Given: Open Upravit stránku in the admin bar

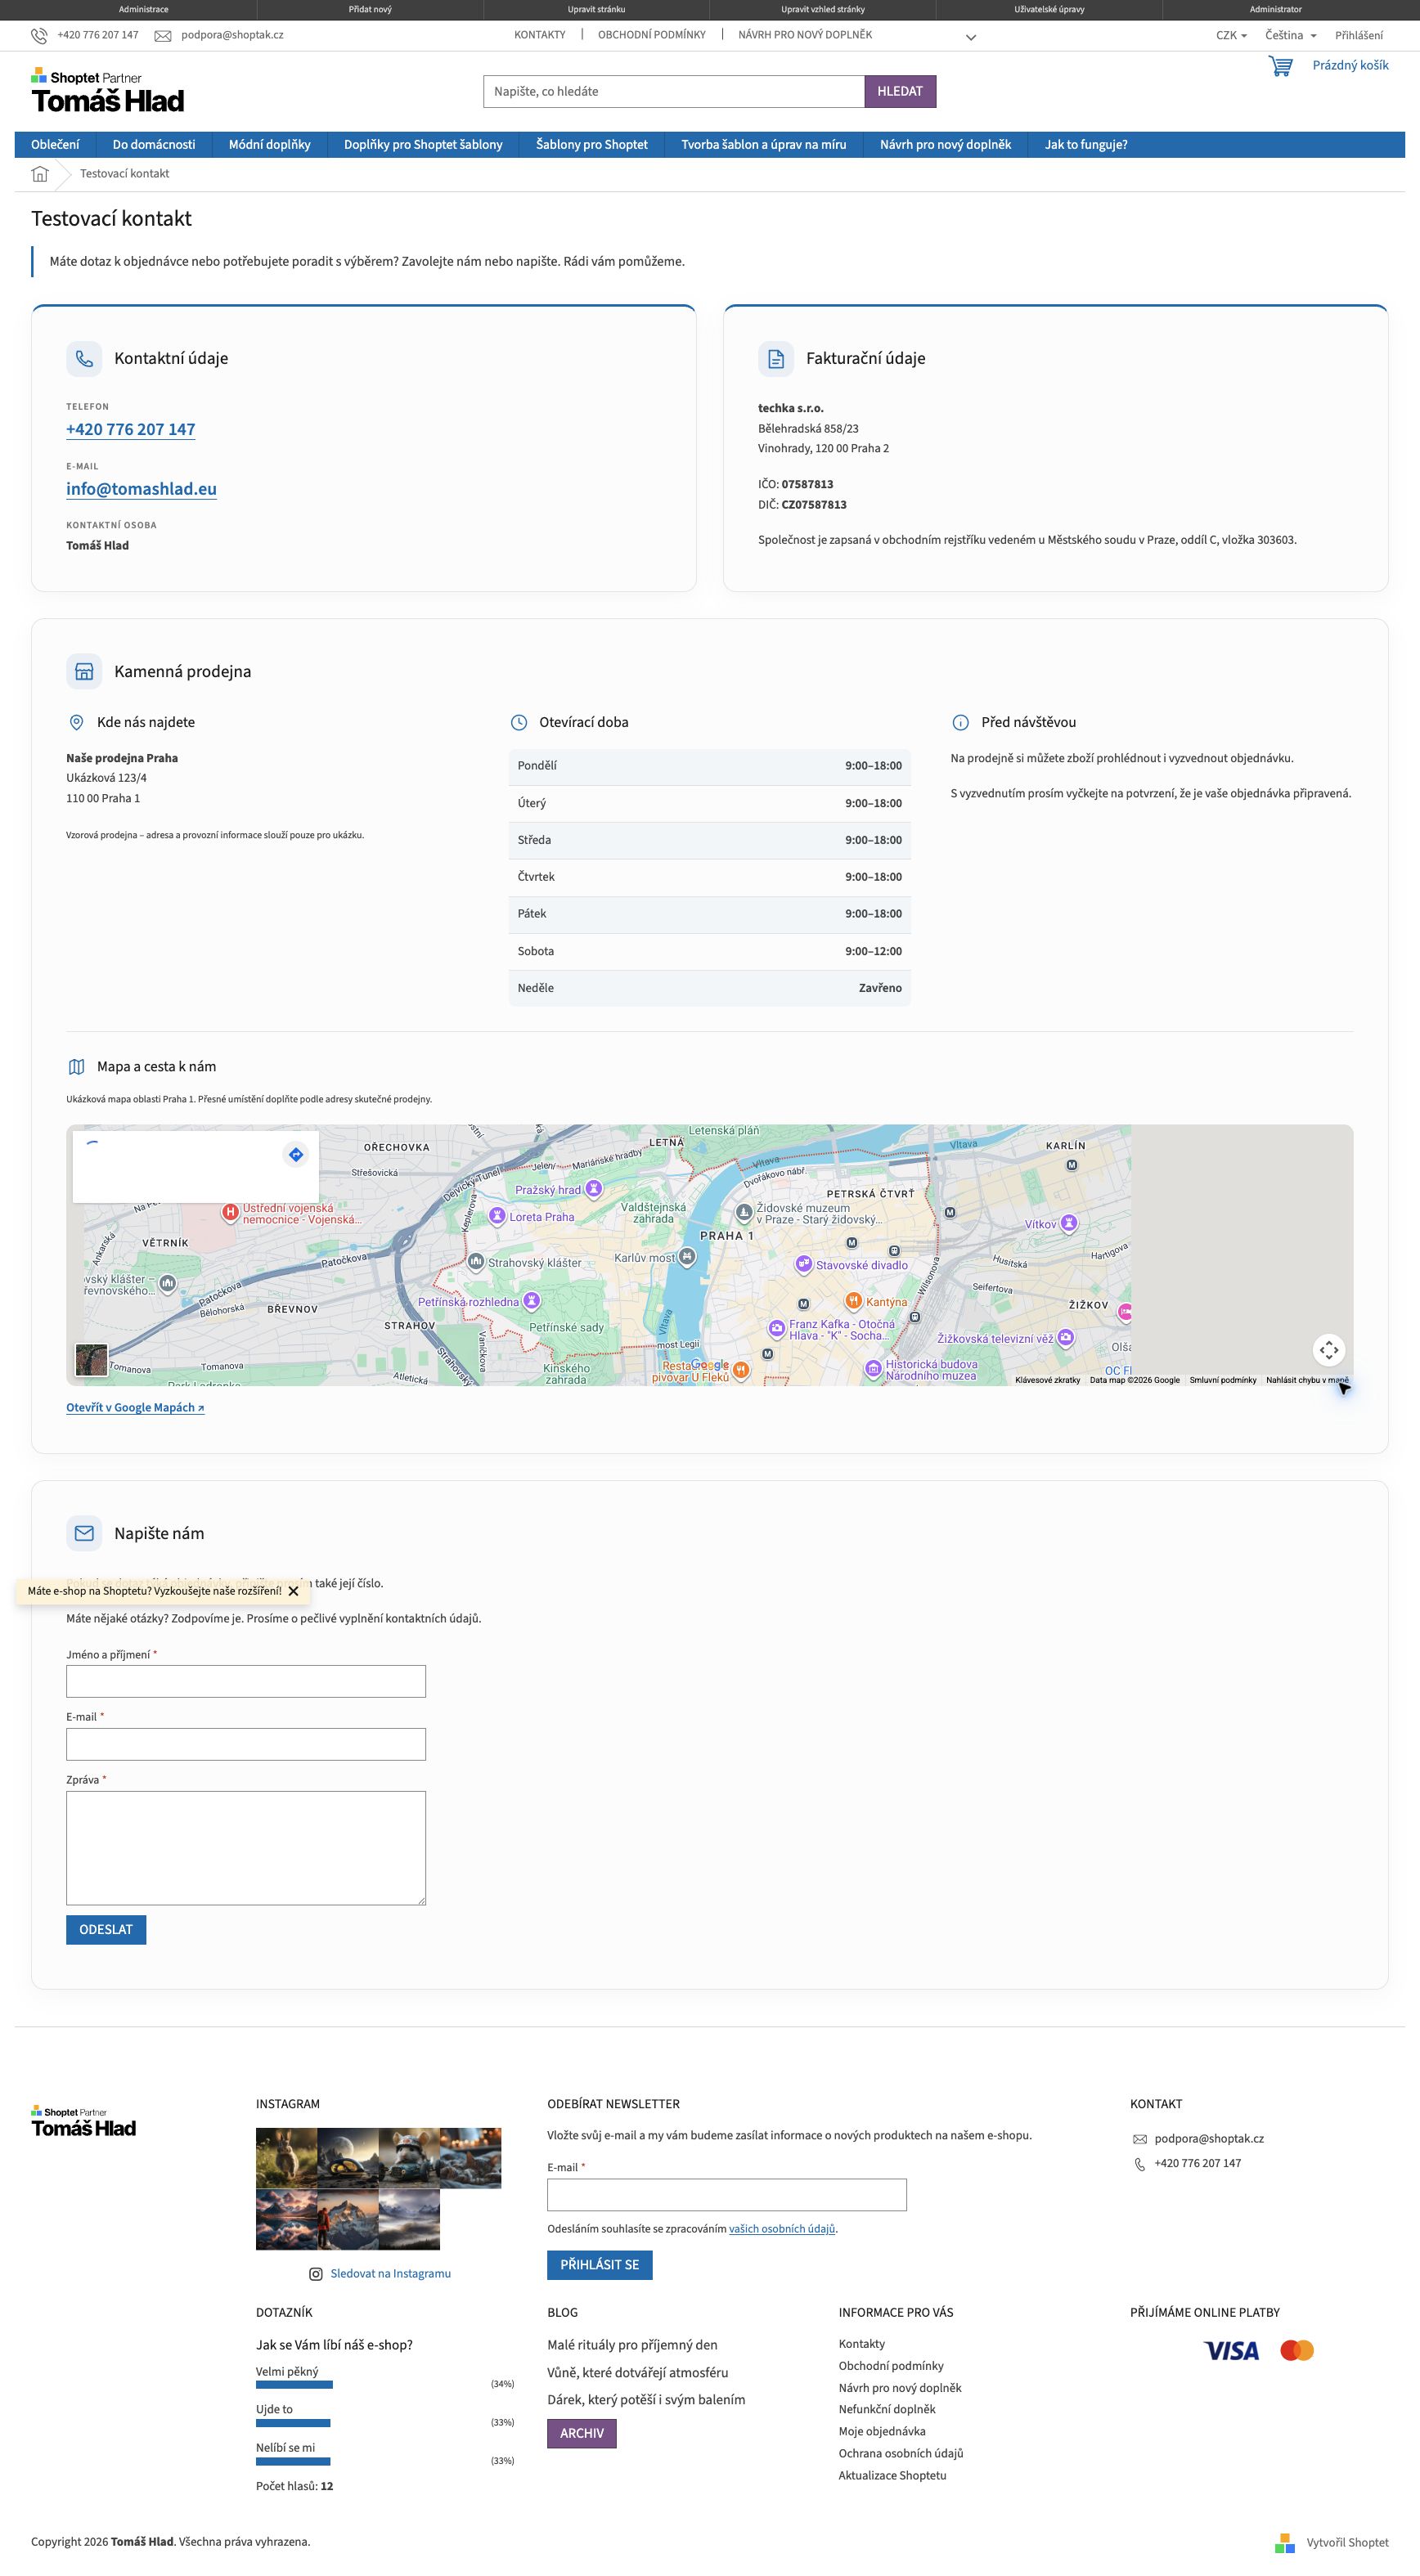Looking at the screenshot, I should (596, 9).
